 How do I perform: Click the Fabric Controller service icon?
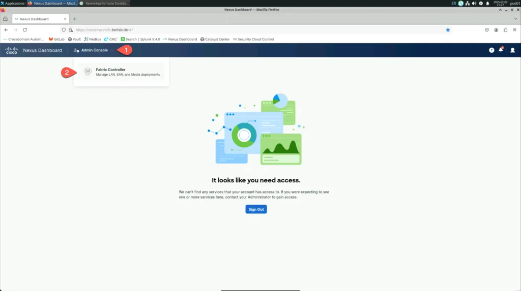pos(88,72)
